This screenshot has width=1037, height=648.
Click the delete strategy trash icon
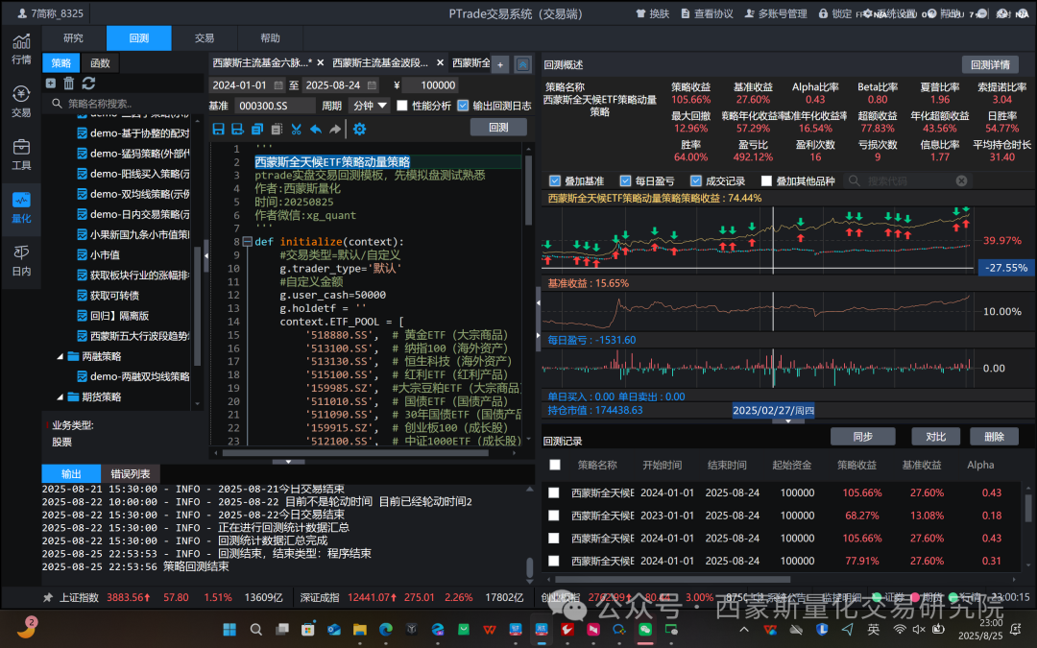pos(69,84)
